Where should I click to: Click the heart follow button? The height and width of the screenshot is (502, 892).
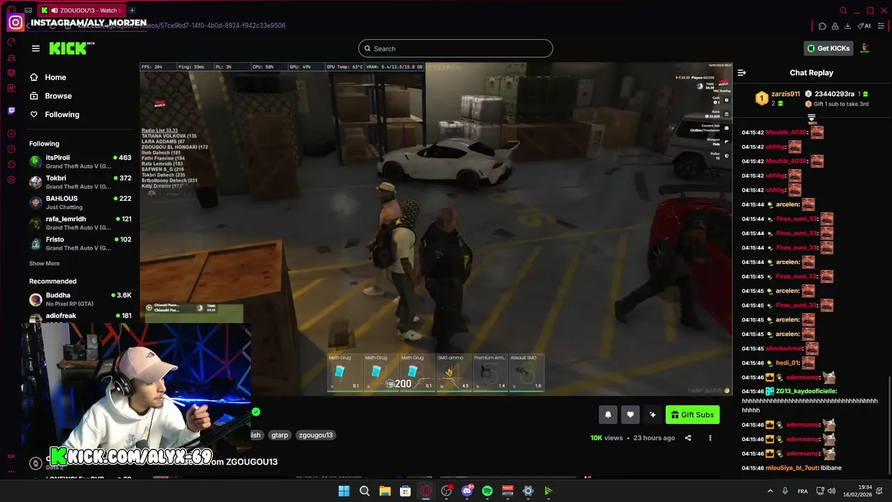(x=630, y=415)
